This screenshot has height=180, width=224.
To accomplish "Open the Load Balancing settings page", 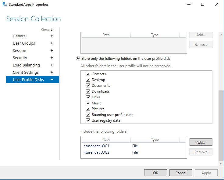I will (26, 65).
